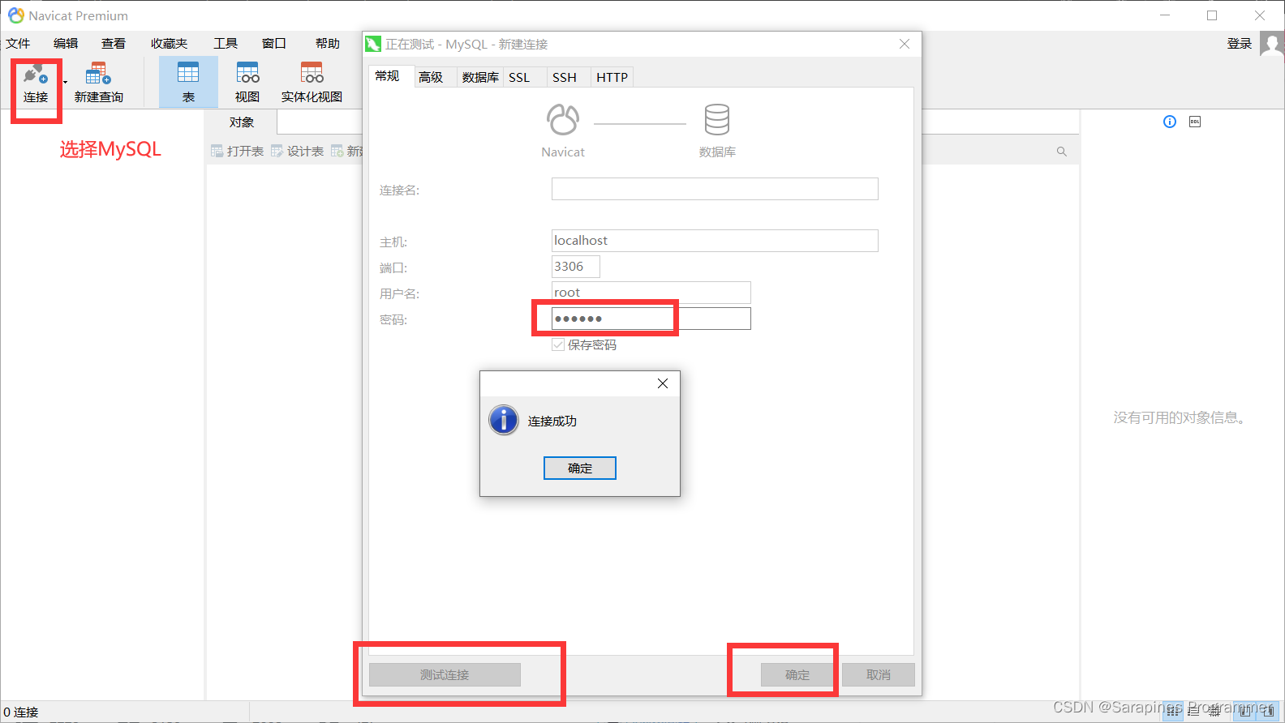
Task: Click 打开表 (Open Table) in objects toolbar
Action: pyautogui.click(x=237, y=152)
